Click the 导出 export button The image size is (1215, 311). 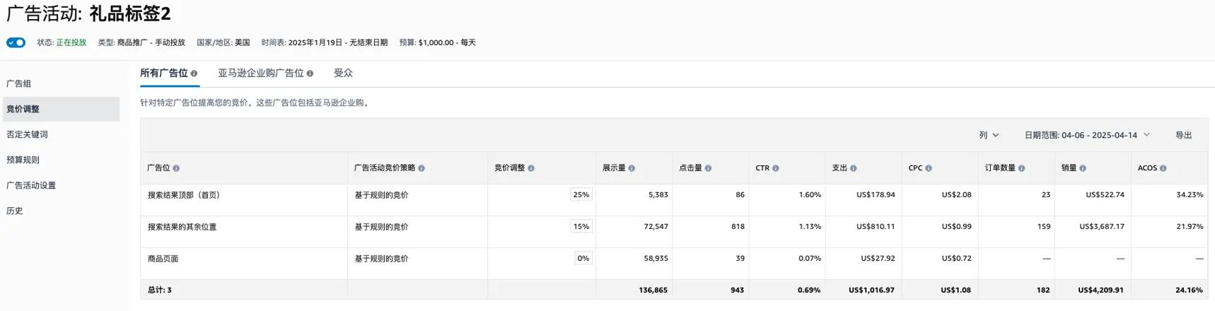(x=1183, y=135)
